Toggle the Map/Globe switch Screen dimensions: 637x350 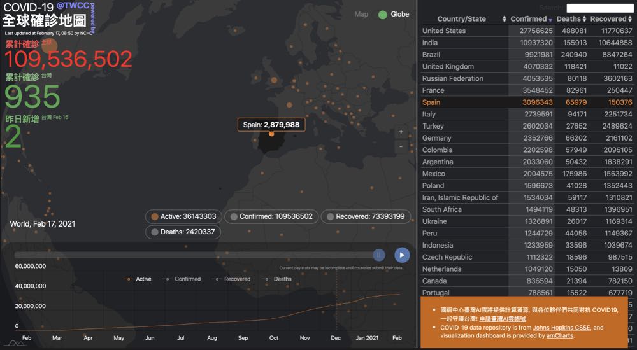(x=382, y=15)
